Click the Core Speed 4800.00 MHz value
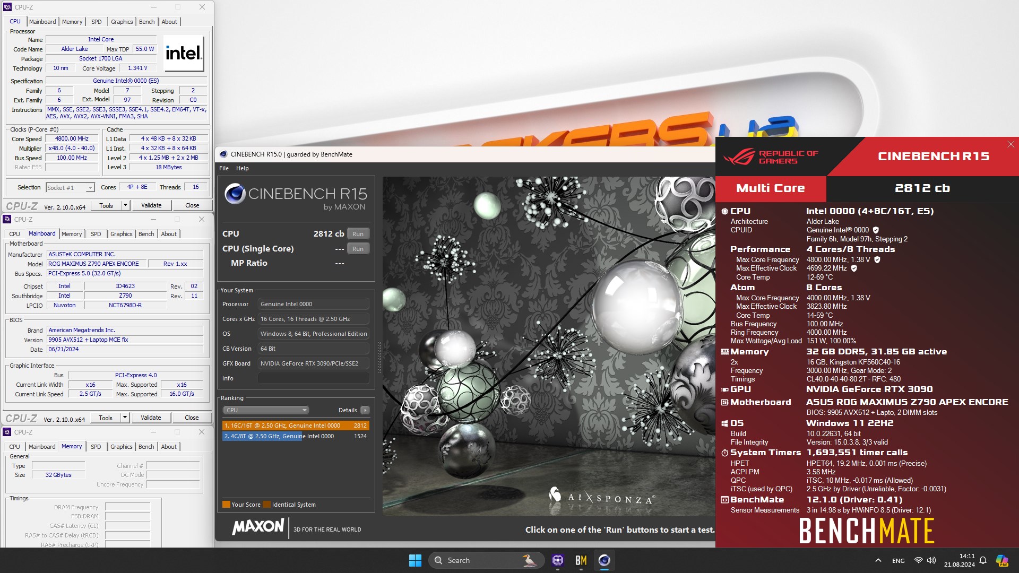The image size is (1019, 573). 72,139
